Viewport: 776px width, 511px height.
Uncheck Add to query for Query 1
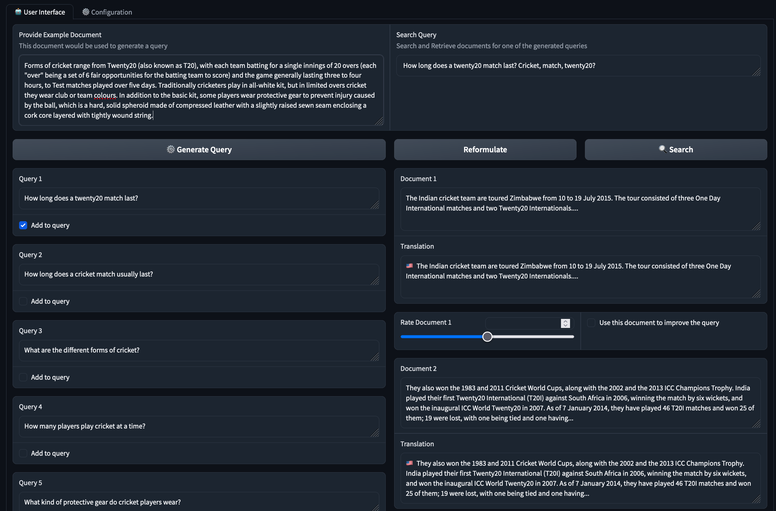coord(23,225)
